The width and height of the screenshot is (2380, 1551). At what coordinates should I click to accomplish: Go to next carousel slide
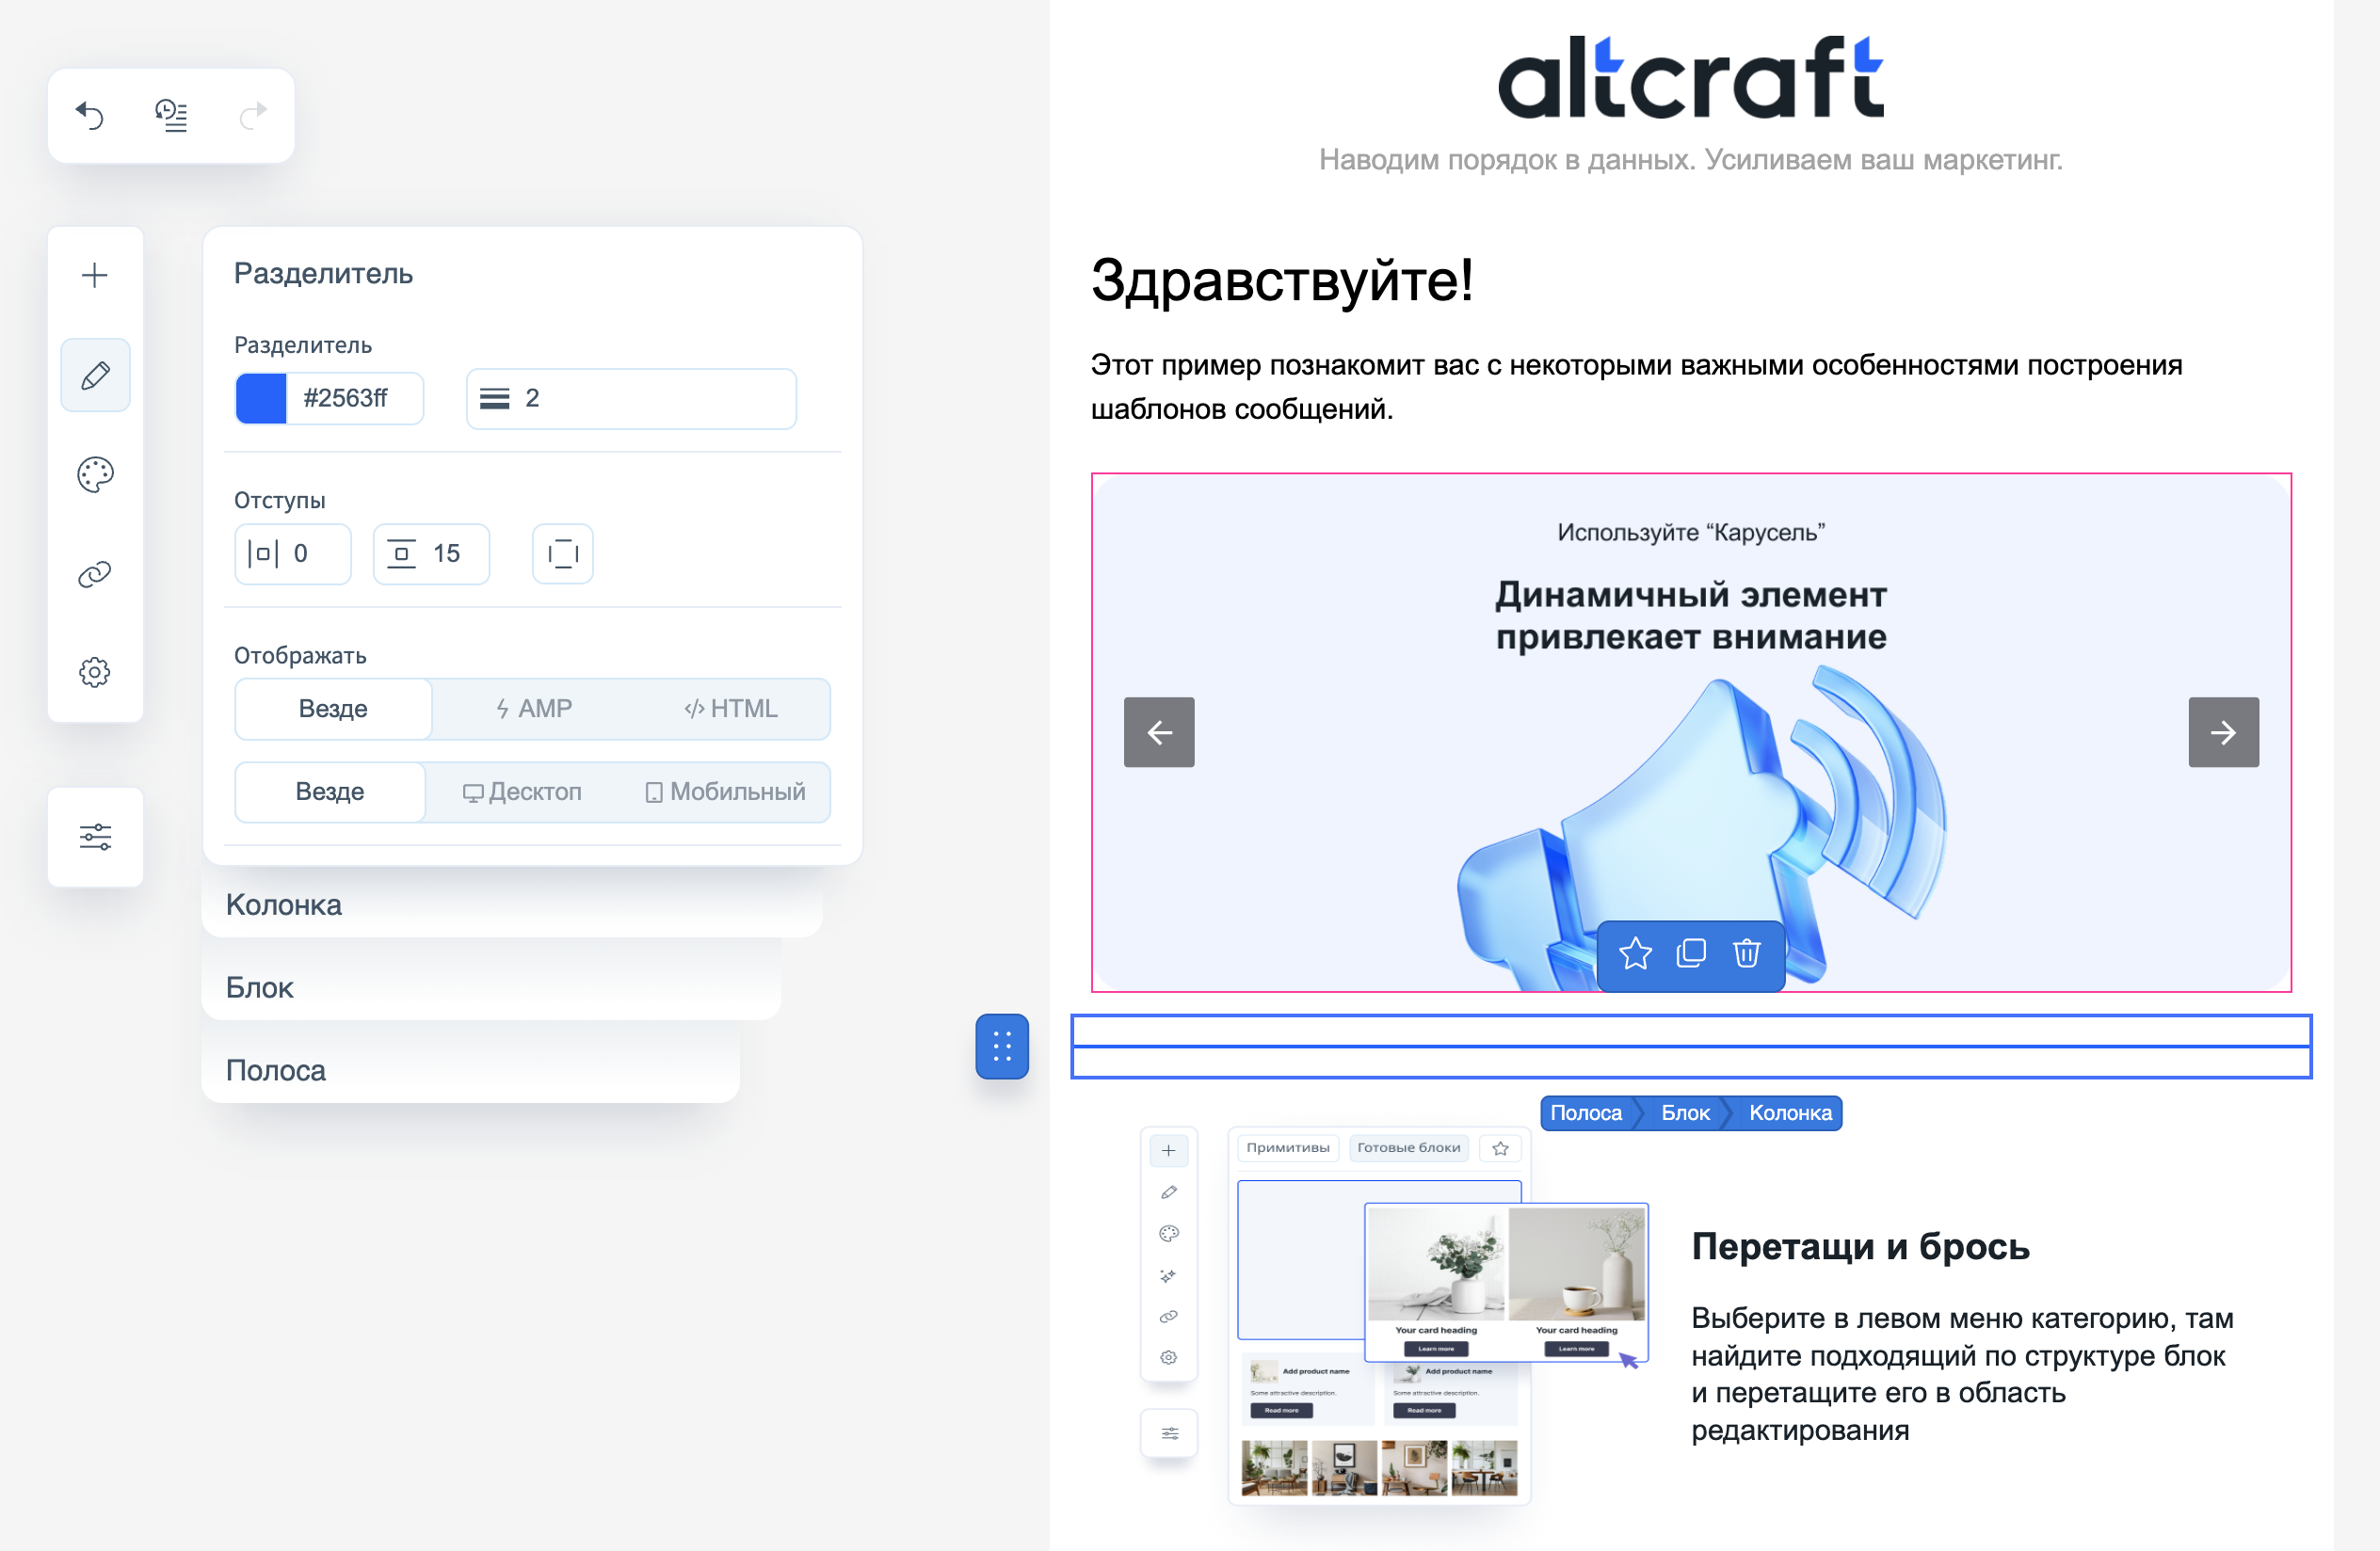tap(2222, 732)
